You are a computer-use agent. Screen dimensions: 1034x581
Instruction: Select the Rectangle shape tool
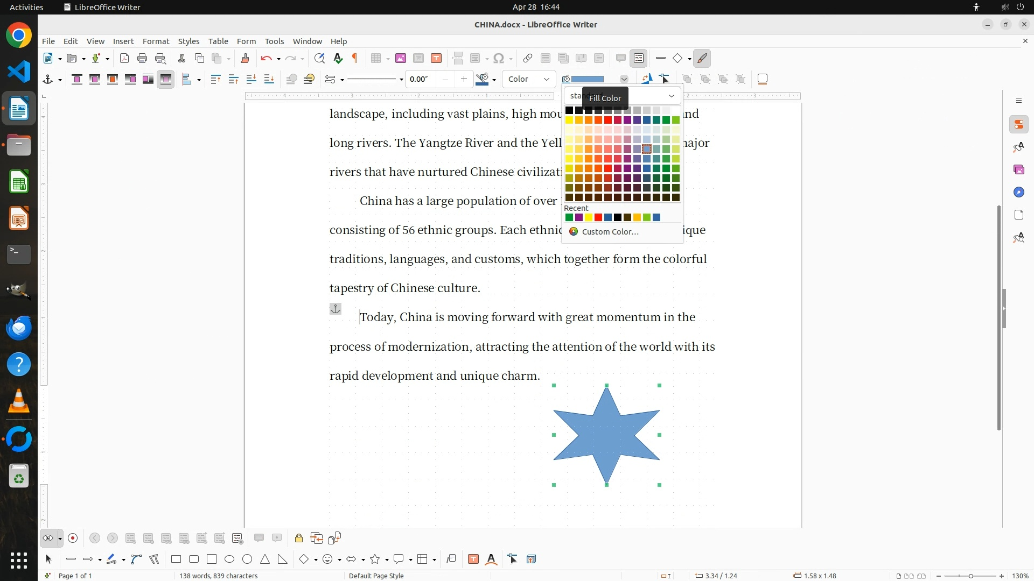point(176,559)
